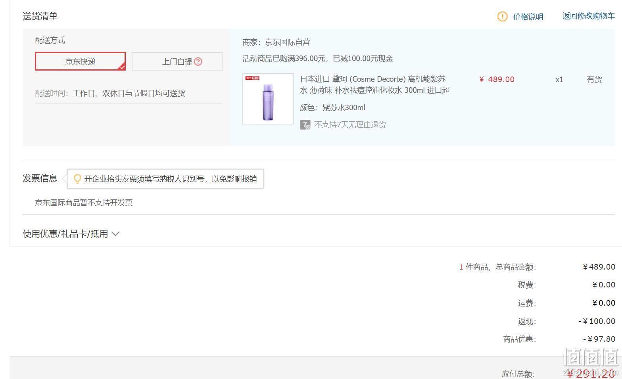
Task: Go back via 返回修改购物车 link
Action: [x=588, y=16]
